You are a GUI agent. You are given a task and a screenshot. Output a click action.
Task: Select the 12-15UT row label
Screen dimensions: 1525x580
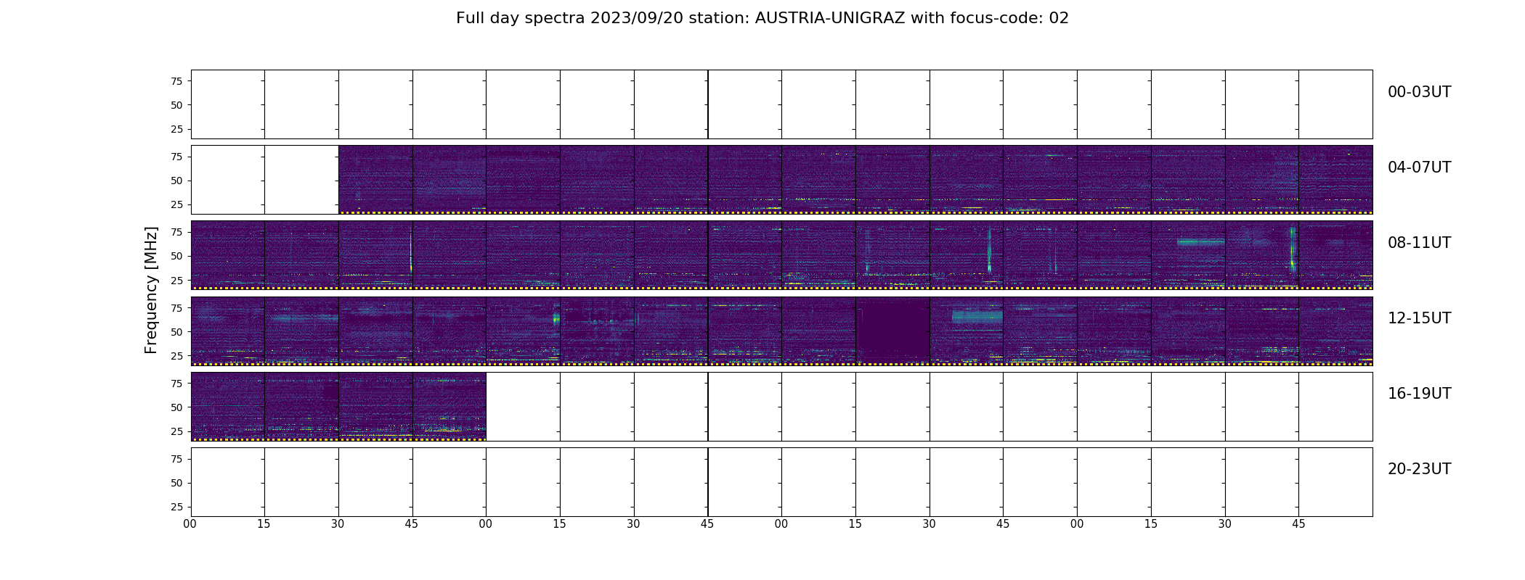click(x=1419, y=318)
